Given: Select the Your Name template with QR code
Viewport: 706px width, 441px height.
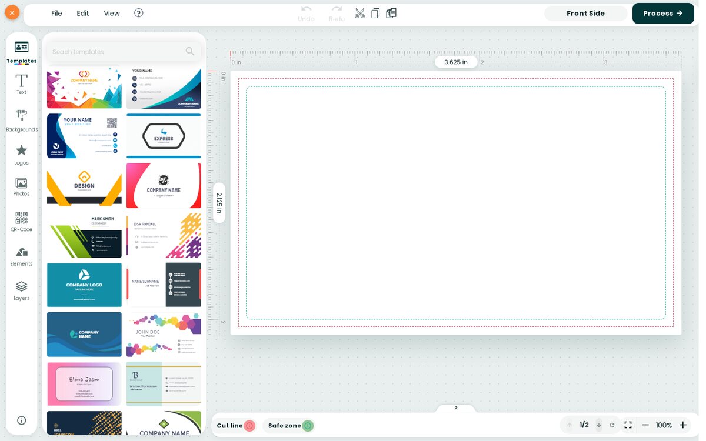Looking at the screenshot, I should (84, 136).
